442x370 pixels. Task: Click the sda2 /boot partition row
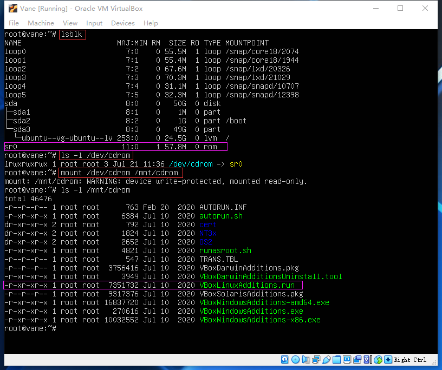click(x=126, y=121)
